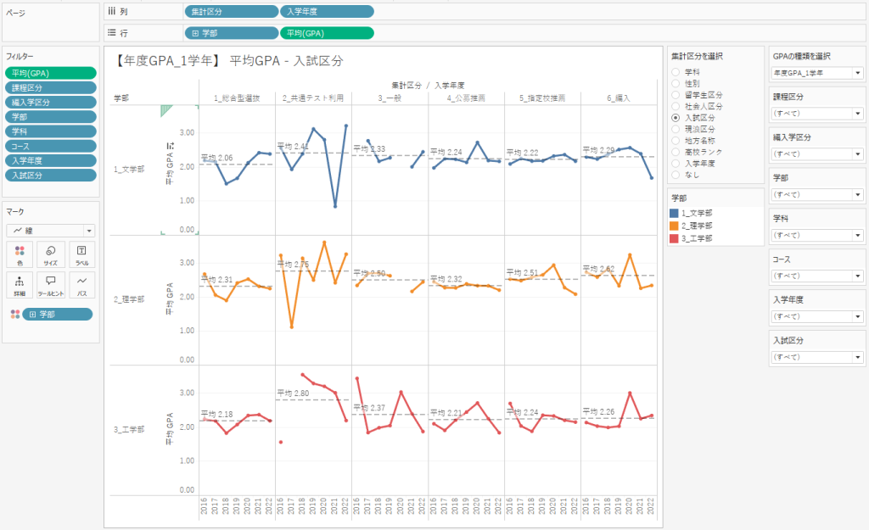This screenshot has height=530, width=869.
Task: Open the ツールヒント (Tooltip) editor
Action: [x=51, y=284]
